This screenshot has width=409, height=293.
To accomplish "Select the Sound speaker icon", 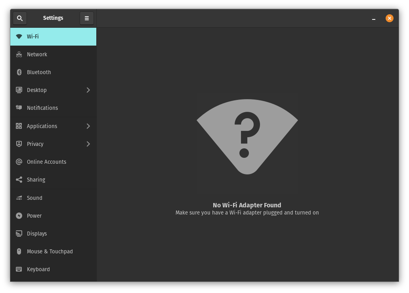I will 19,198.
